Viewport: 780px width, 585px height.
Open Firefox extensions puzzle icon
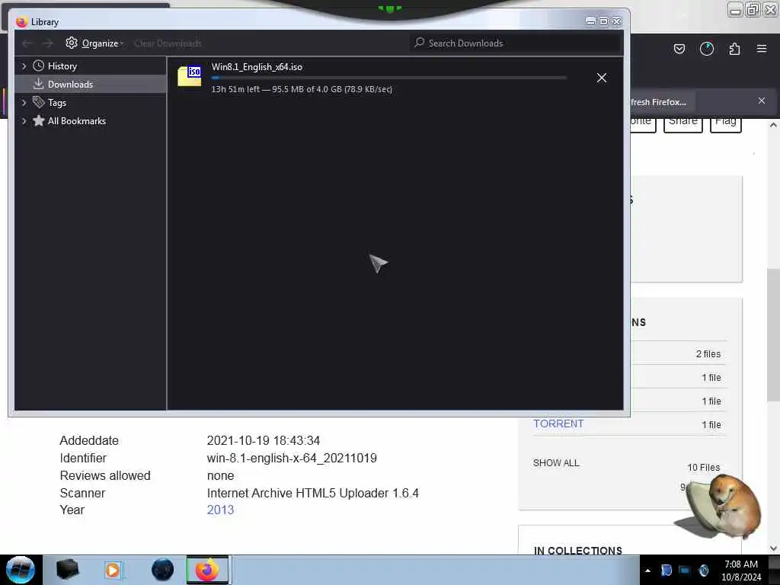pyautogui.click(x=734, y=49)
